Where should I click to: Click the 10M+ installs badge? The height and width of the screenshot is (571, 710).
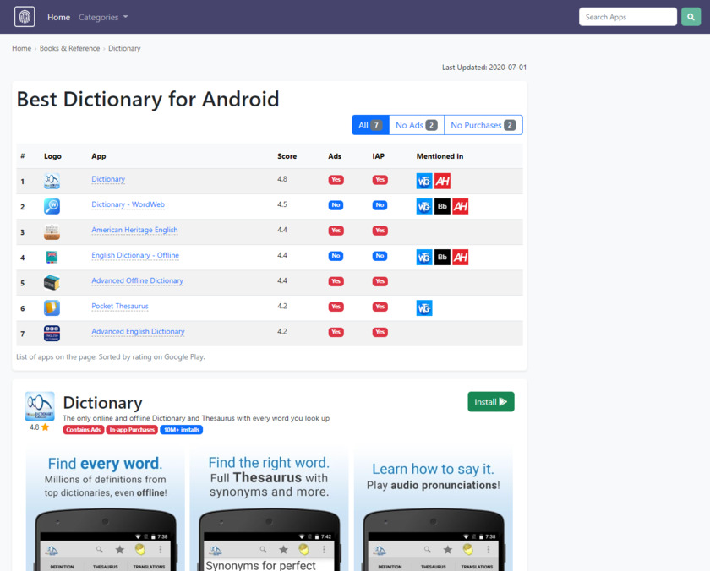coord(181,430)
